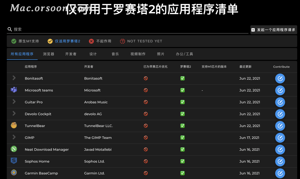Click the Rosetta 2 green checkmark for TunnelBear
The width and height of the screenshot is (300, 179).
182,126
